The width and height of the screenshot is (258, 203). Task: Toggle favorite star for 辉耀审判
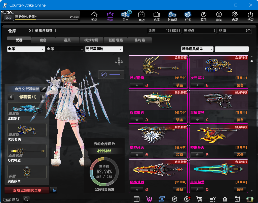coord(137,120)
